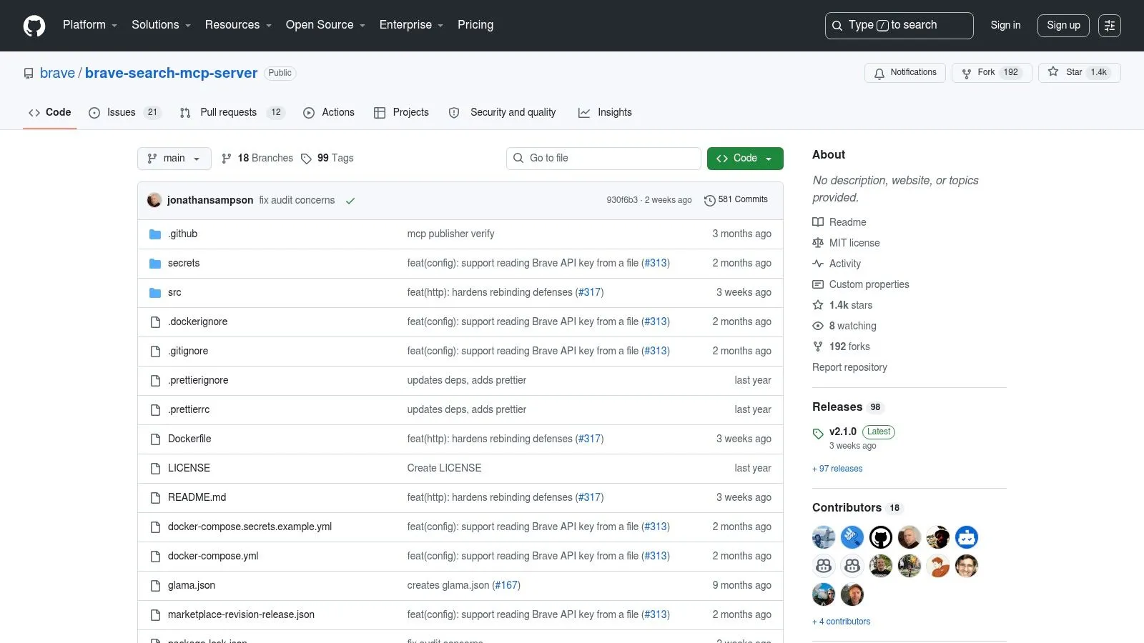Open the docker-compose.yml file
Viewport: 1144px width, 643px height.
tap(213, 556)
